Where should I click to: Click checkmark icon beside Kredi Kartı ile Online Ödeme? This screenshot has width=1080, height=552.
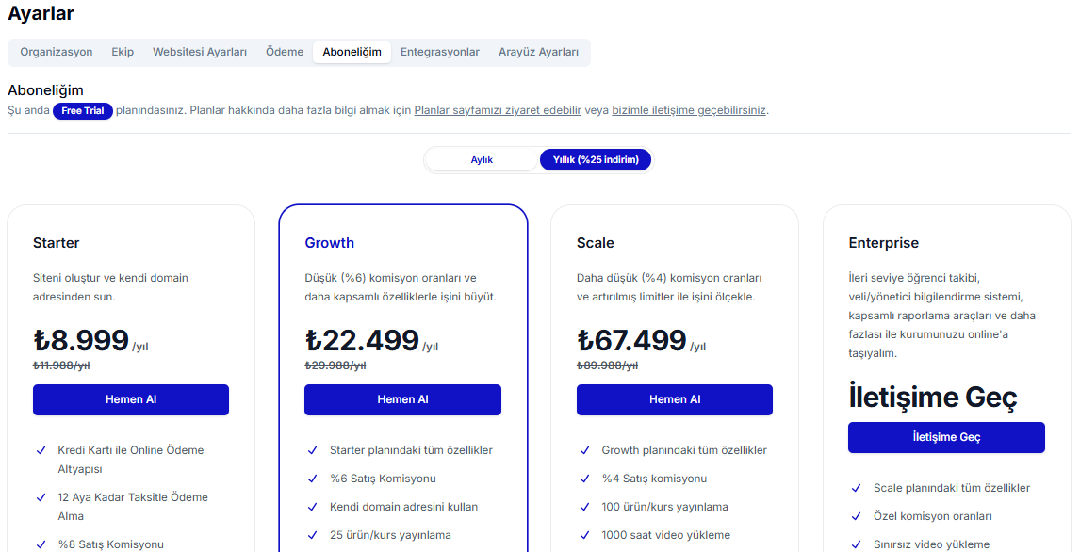click(x=41, y=450)
